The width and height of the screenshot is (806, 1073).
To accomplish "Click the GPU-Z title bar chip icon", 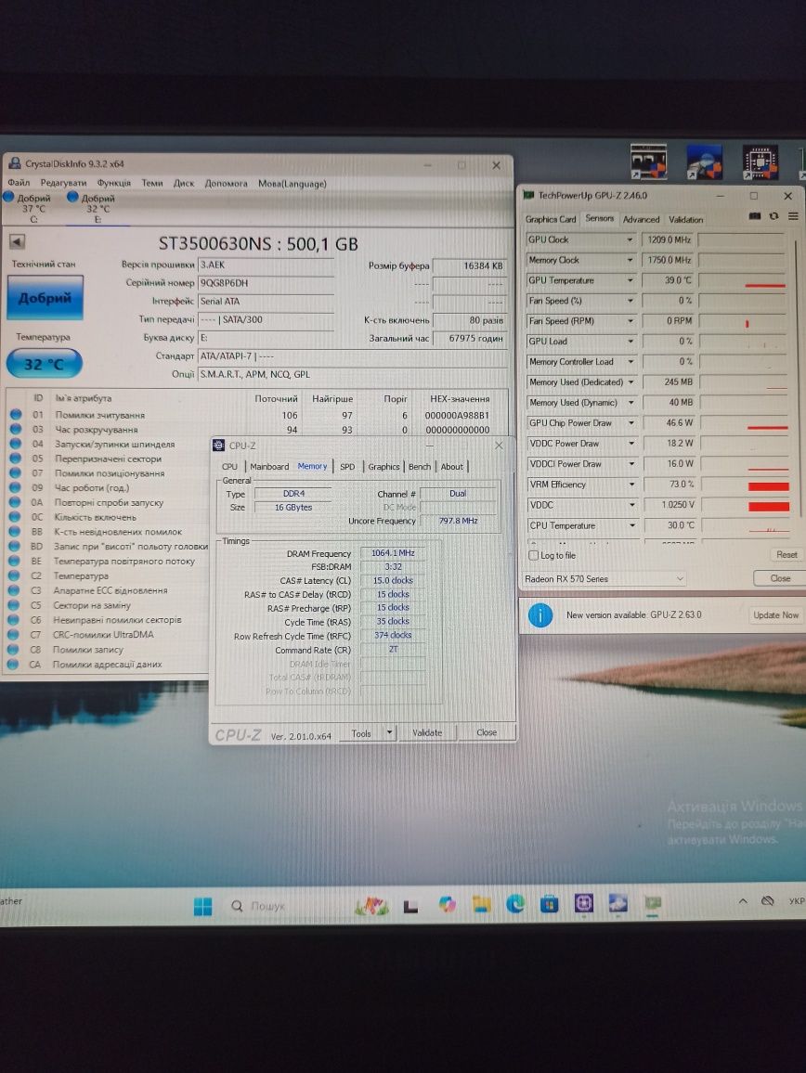I will (x=528, y=195).
